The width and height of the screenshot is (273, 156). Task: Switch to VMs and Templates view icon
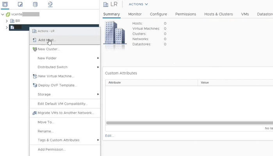20,4
